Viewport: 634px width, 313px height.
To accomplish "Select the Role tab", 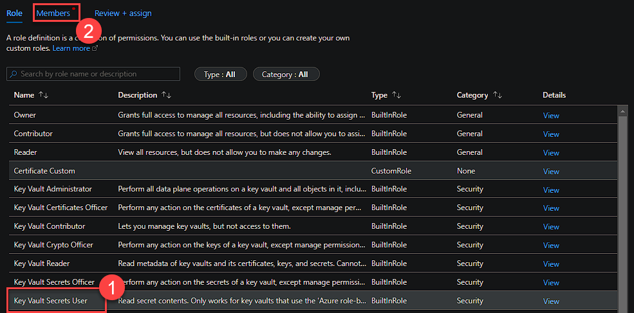I will (14, 13).
